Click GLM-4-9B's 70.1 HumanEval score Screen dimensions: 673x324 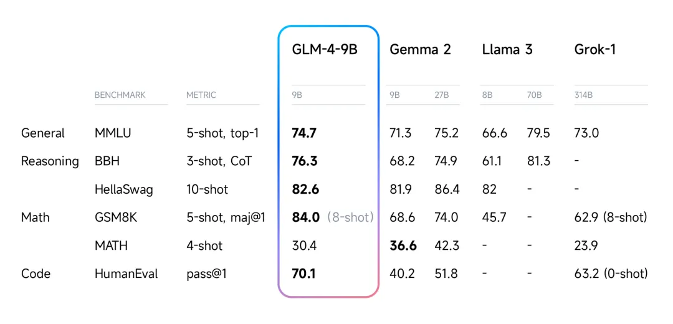tap(303, 274)
